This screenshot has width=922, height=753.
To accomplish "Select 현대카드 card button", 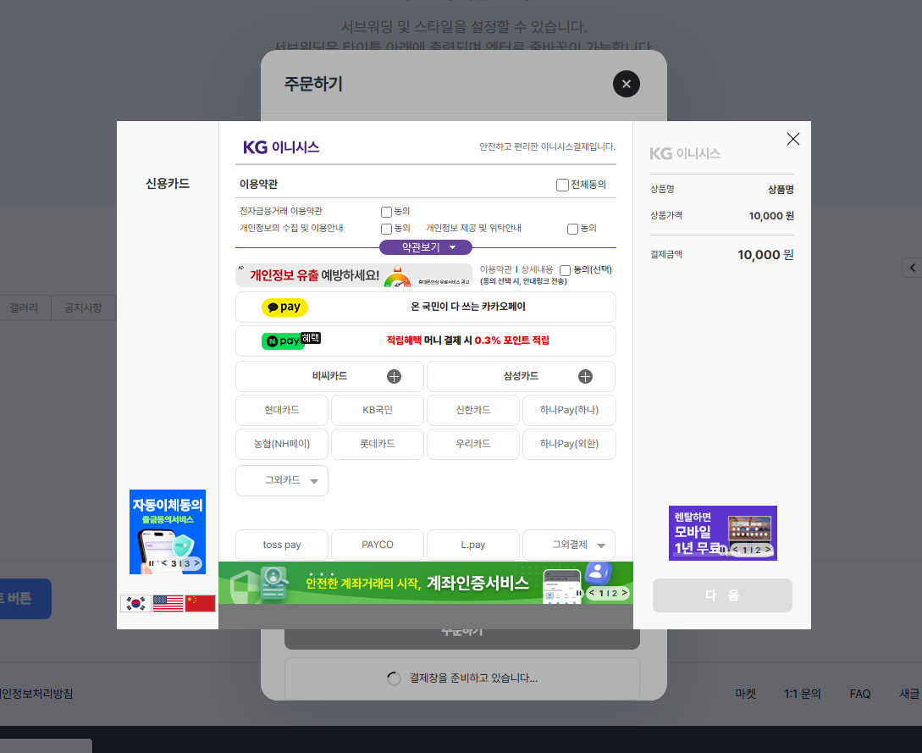I will 282,410.
